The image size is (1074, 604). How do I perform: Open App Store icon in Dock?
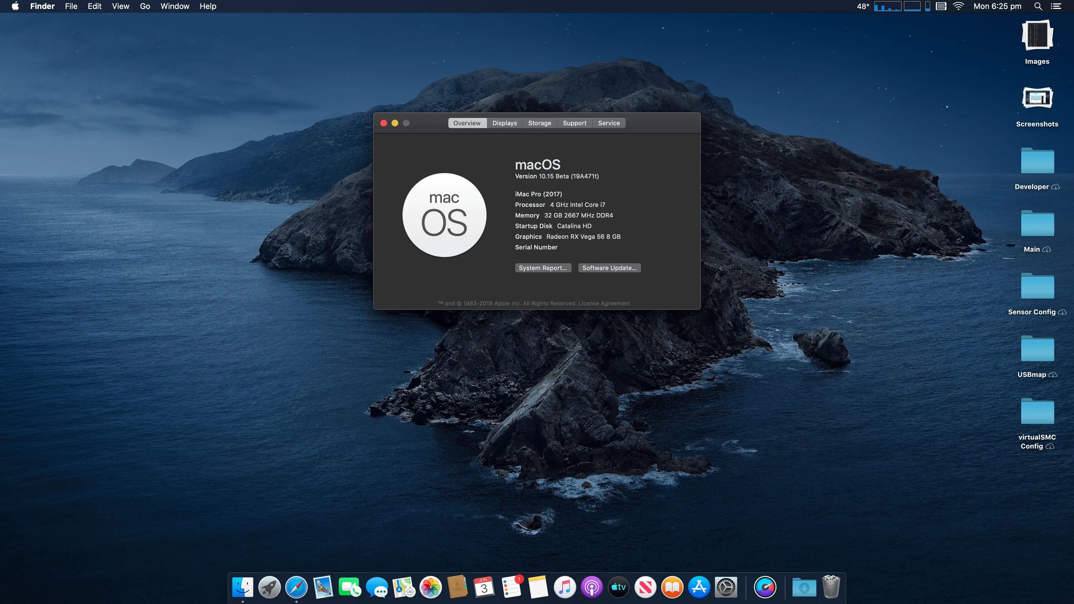(699, 587)
